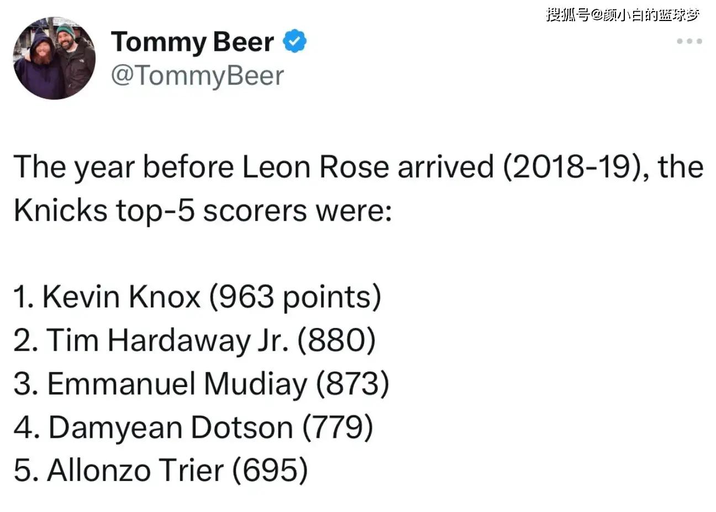Click the (880) point total
Screen dimensions: 716x512
(x=336, y=340)
